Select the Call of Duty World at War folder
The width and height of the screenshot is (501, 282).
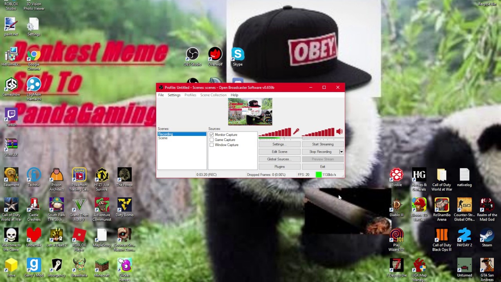click(442, 180)
